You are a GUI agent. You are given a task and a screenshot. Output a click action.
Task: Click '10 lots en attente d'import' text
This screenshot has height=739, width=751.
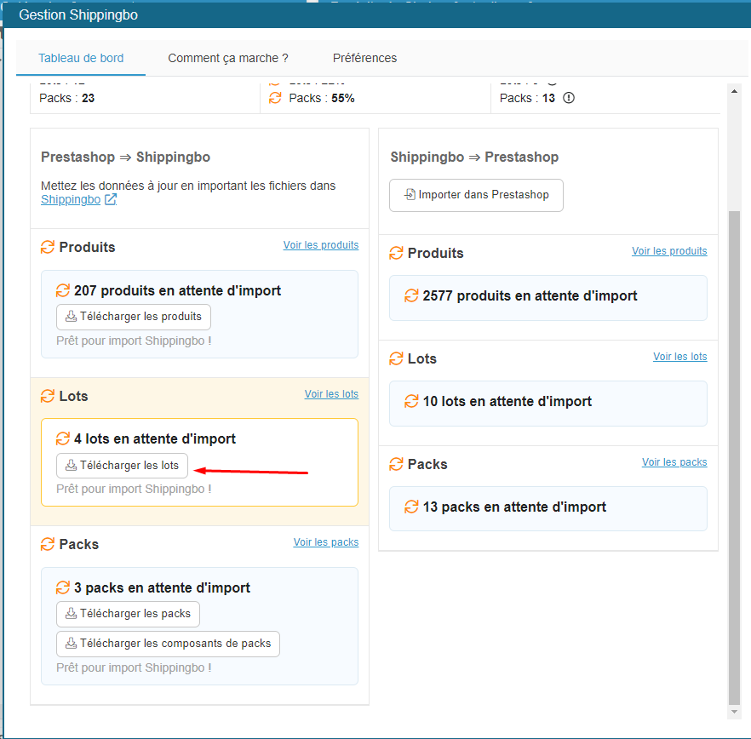pyautogui.click(x=507, y=401)
